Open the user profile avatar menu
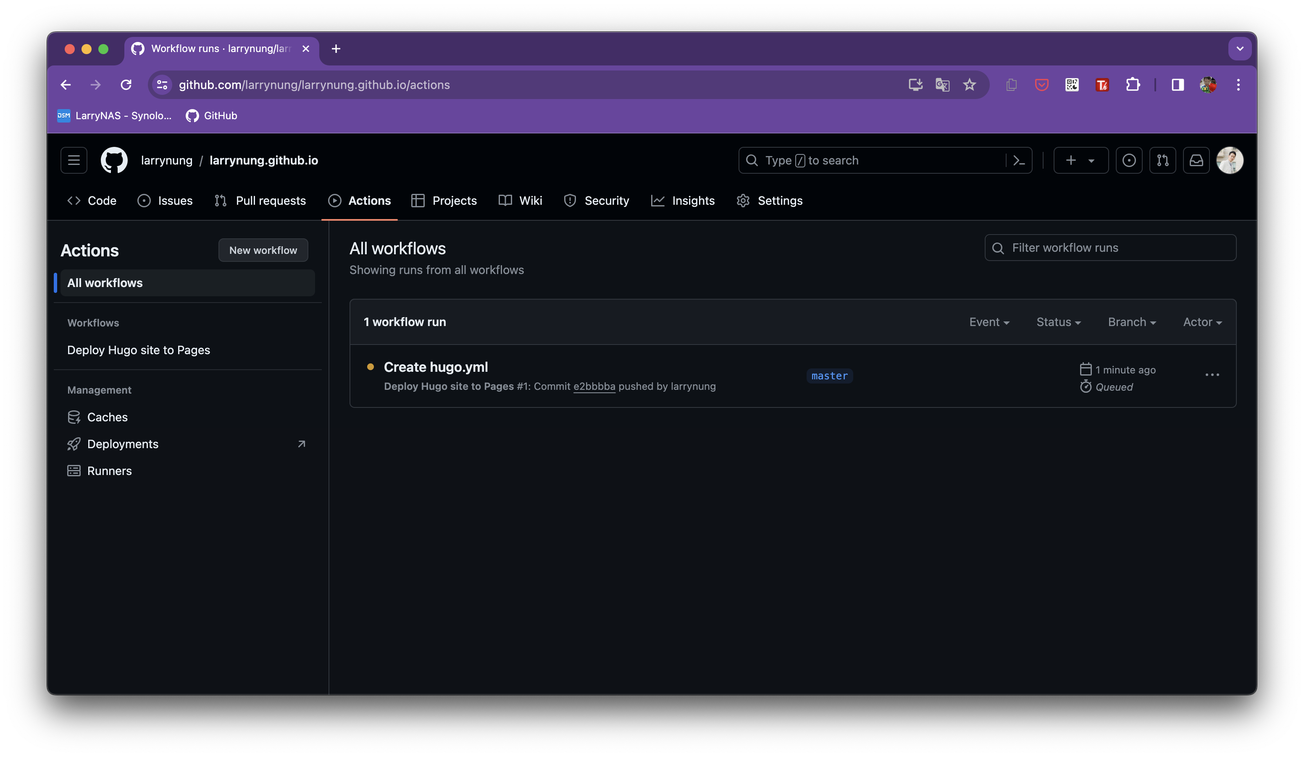Viewport: 1304px width, 757px height. (x=1230, y=160)
